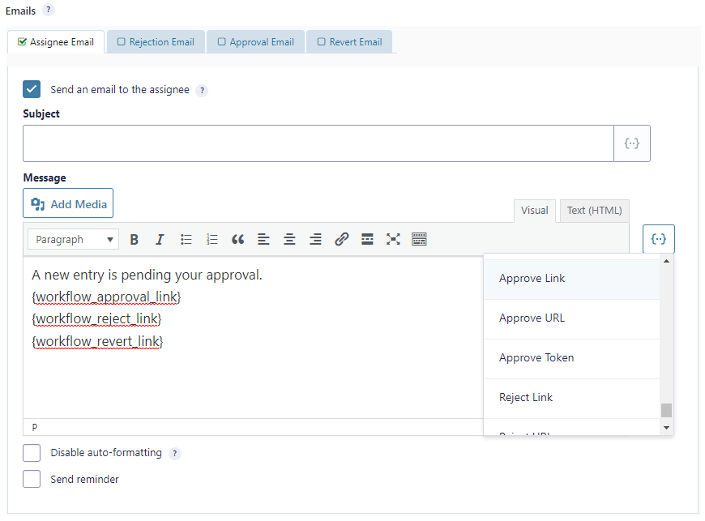Click the Add Media button

tap(68, 204)
